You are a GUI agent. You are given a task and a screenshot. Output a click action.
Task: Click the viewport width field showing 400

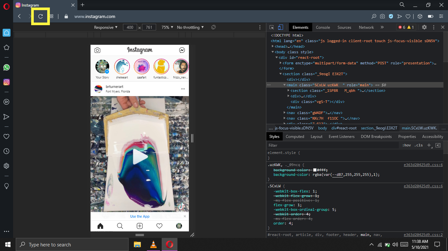coord(130,27)
